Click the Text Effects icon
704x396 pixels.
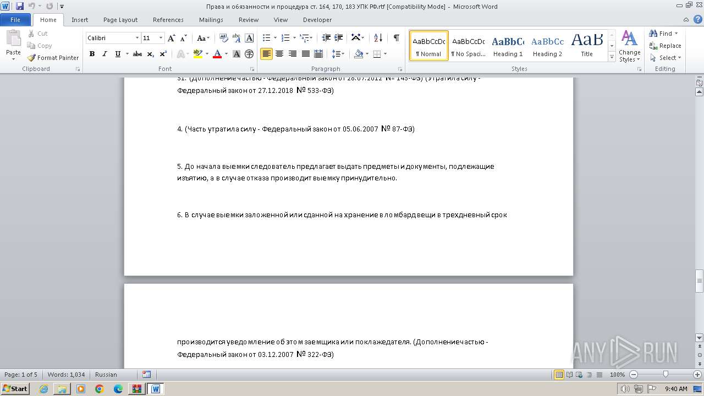pyautogui.click(x=180, y=54)
